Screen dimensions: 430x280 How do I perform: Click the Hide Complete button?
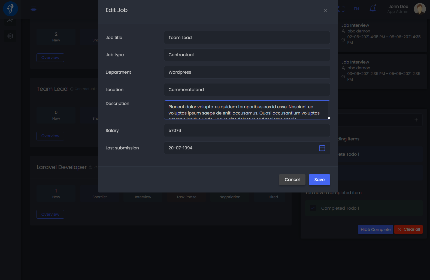click(x=375, y=230)
